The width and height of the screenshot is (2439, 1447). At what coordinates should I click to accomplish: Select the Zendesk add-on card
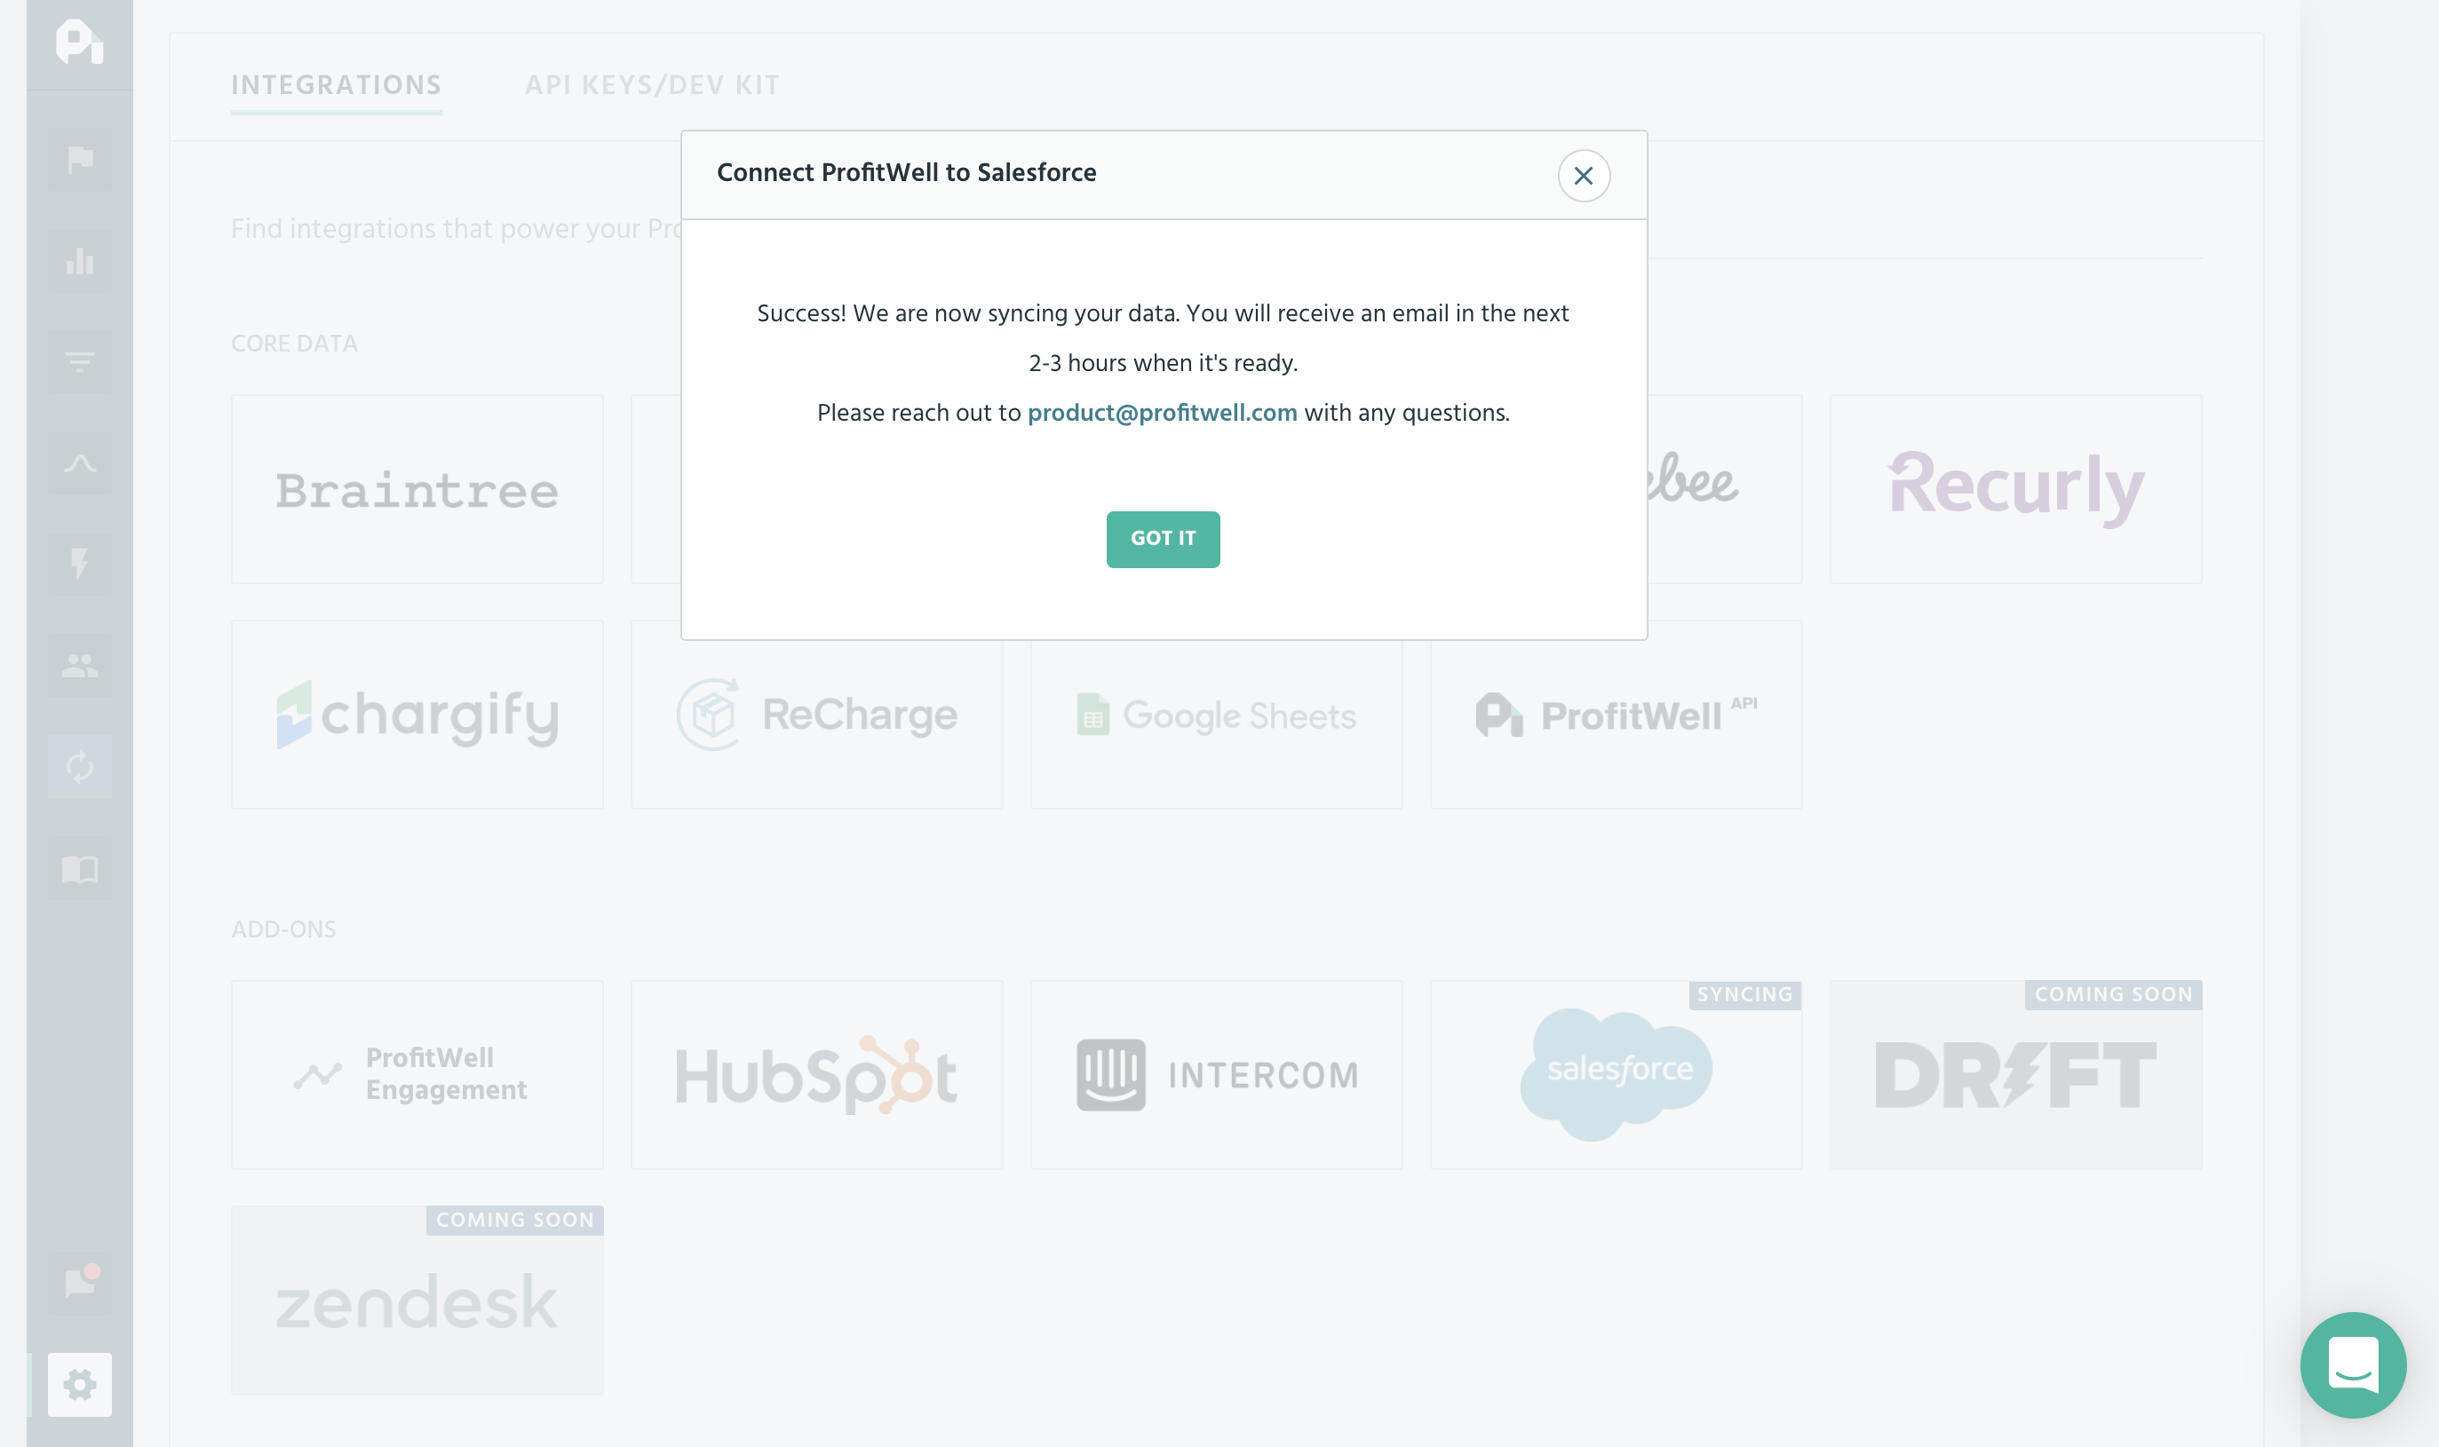(417, 1301)
